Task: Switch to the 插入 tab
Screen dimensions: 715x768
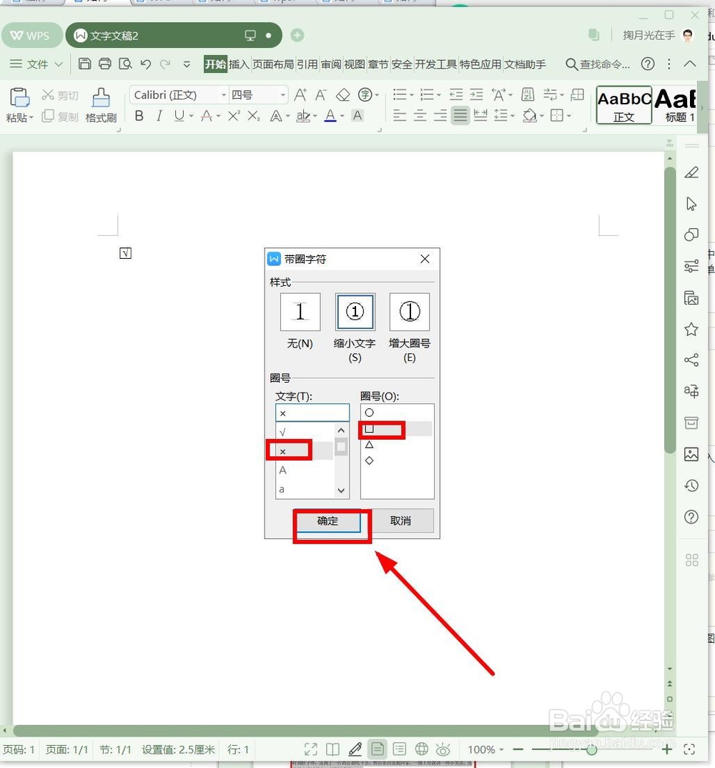Action: 239,64
